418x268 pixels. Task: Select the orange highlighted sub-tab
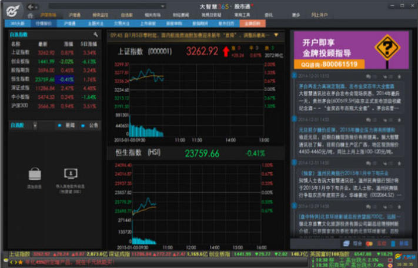click(252, 24)
